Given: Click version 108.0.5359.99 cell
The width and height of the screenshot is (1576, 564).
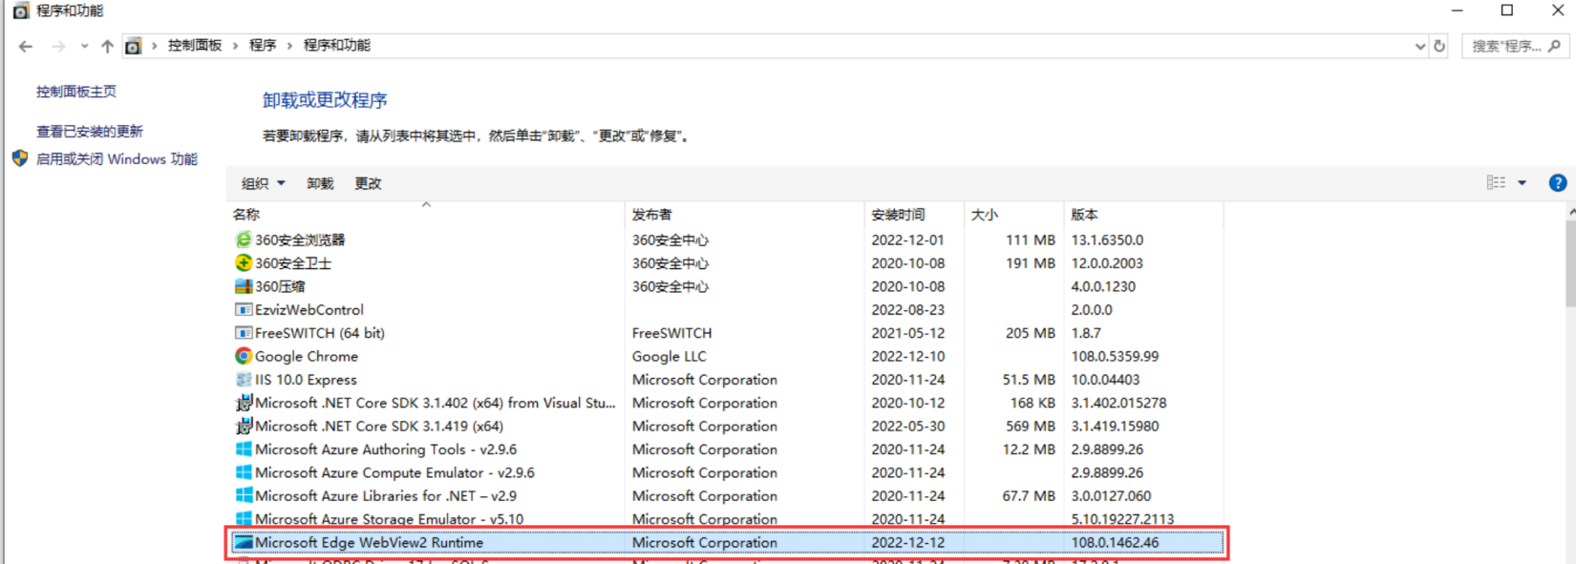Looking at the screenshot, I should click(x=1115, y=356).
